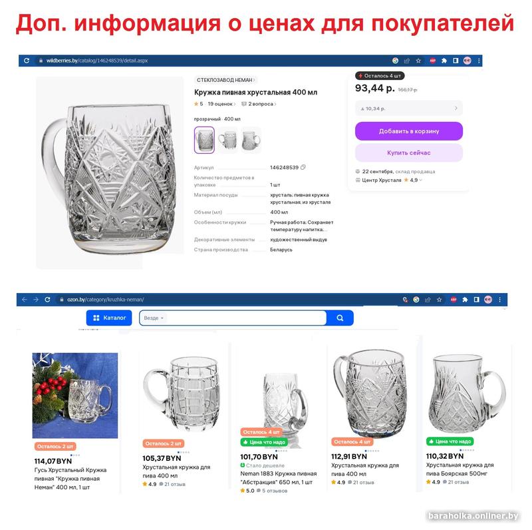Select the second mug thumbnail image
Viewport: 532px width, 530px height.
[227, 140]
